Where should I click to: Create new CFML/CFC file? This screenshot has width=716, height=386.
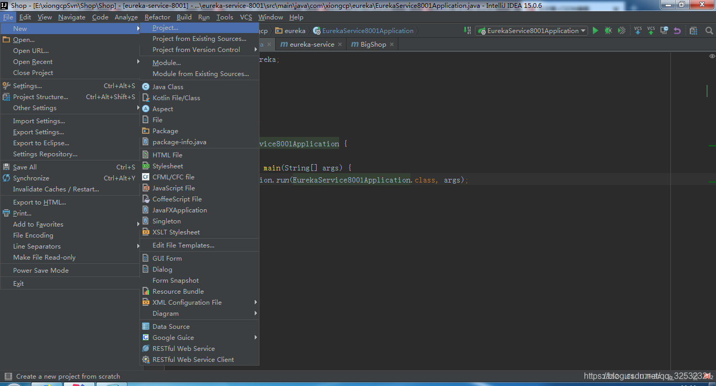coord(200,177)
